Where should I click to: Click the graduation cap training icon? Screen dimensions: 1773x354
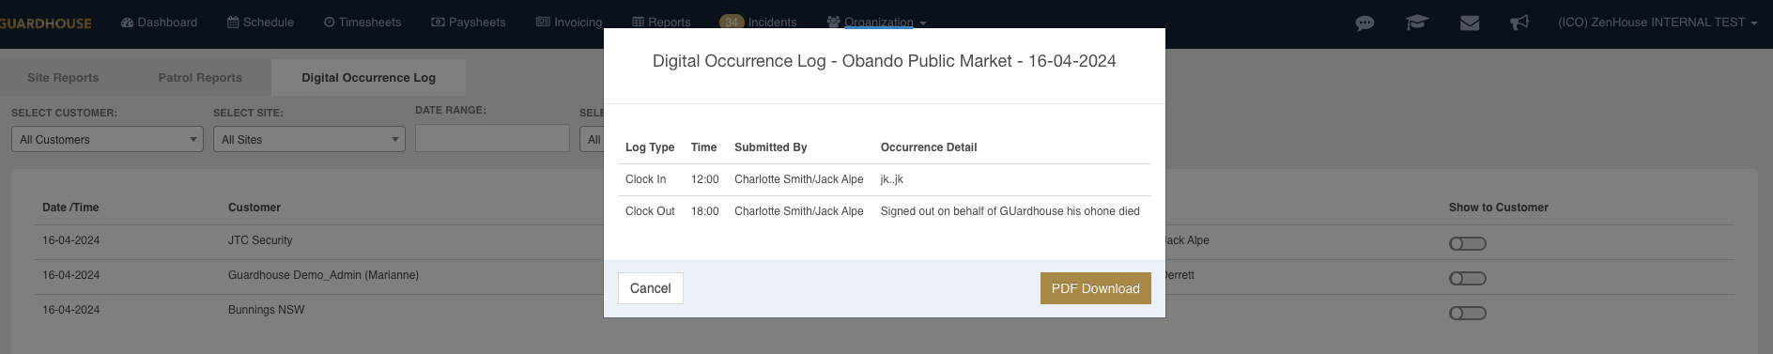click(1417, 23)
